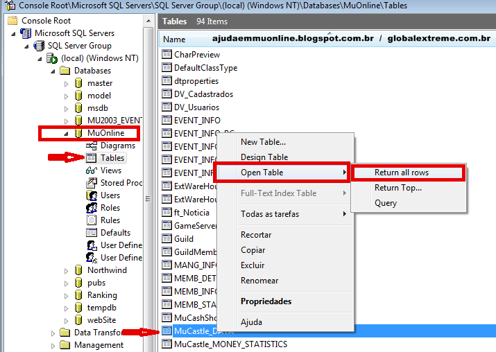Viewport: 496px width, 352px height.
Task: Collapse the SQL Server Group node
Action: pyautogui.click(x=26, y=46)
